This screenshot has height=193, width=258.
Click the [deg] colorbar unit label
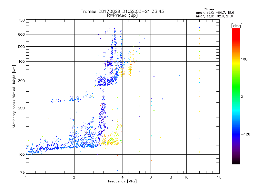237,25
